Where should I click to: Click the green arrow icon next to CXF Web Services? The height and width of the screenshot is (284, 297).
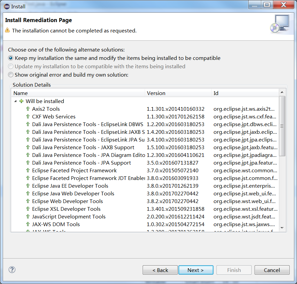(28, 116)
